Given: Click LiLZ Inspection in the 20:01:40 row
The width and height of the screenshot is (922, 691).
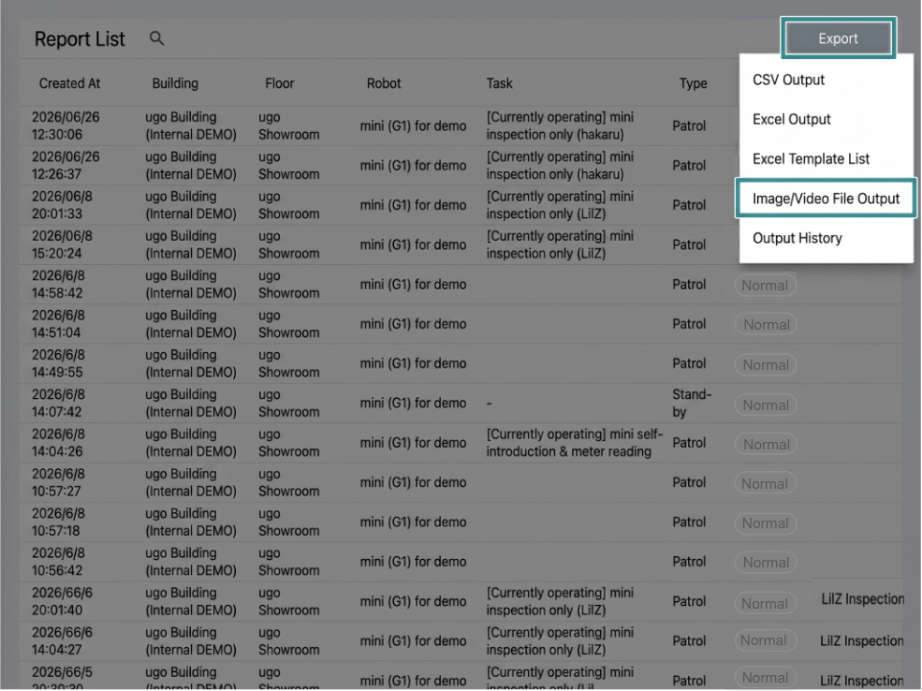Looking at the screenshot, I should tap(863, 598).
